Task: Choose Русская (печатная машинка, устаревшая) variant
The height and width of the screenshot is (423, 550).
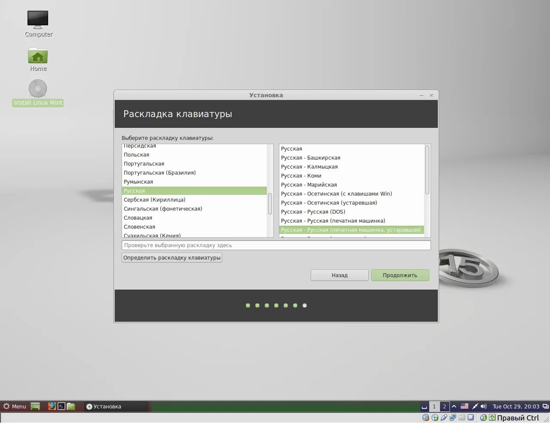Action: coord(351,230)
